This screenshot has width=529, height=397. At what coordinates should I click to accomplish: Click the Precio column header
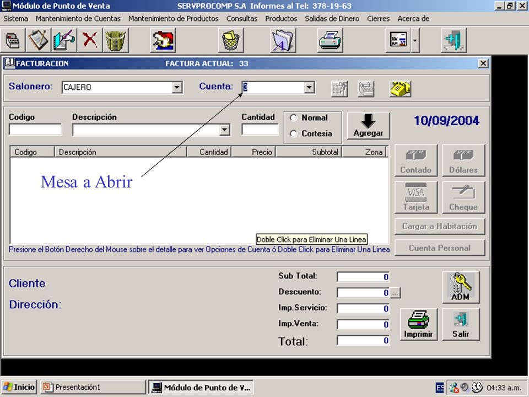[253, 152]
